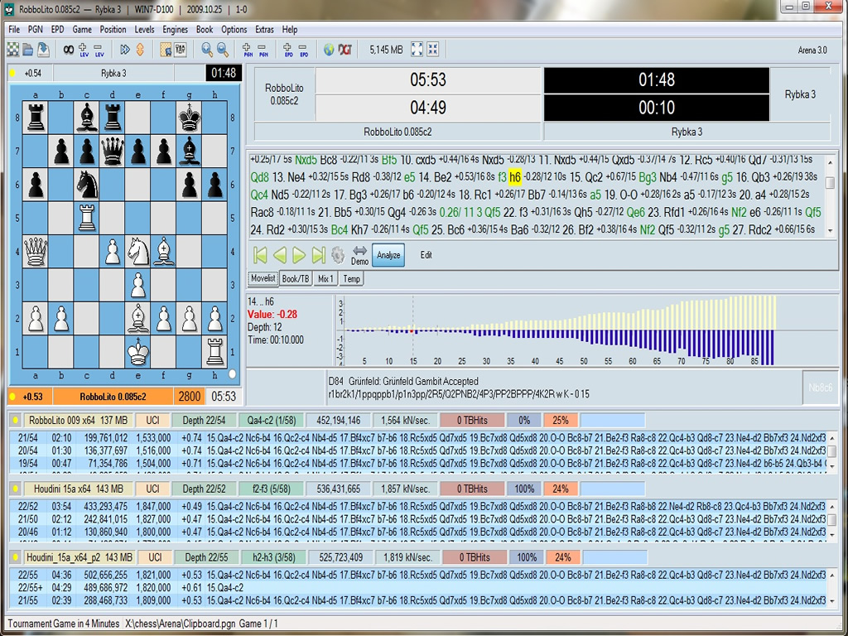Click the tablebase toolbar icon
The width and height of the screenshot is (848, 636).
point(181,50)
